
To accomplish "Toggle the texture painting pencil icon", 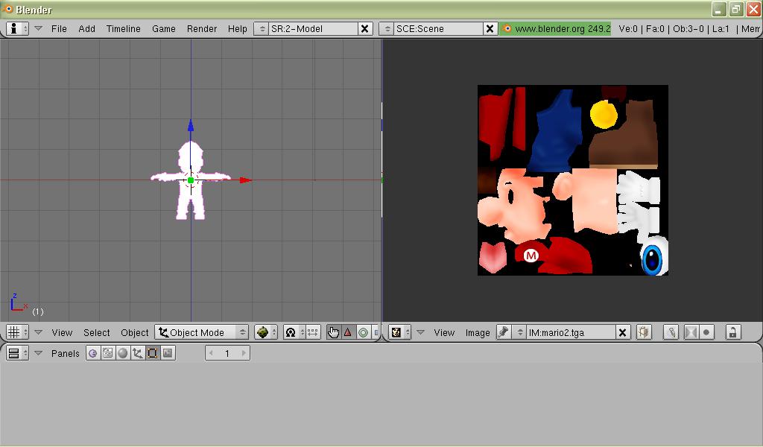I will [x=671, y=332].
